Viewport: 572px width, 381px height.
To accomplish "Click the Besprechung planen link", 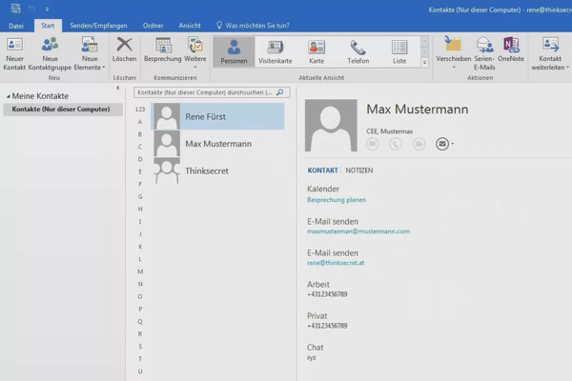I will pos(337,200).
